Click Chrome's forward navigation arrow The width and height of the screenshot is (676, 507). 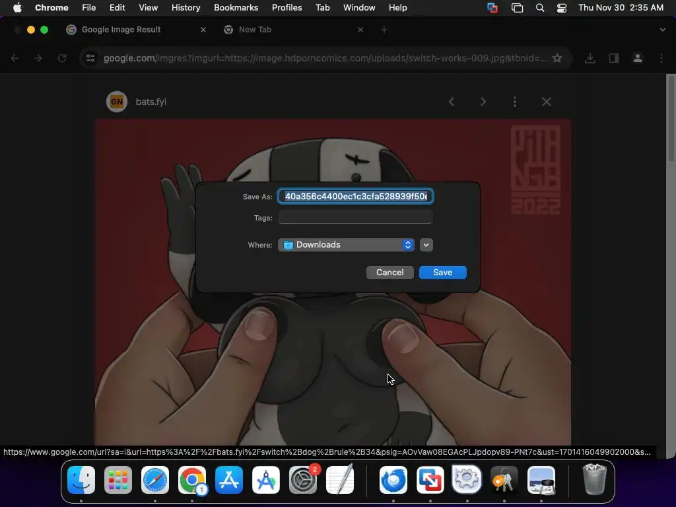[x=38, y=58]
